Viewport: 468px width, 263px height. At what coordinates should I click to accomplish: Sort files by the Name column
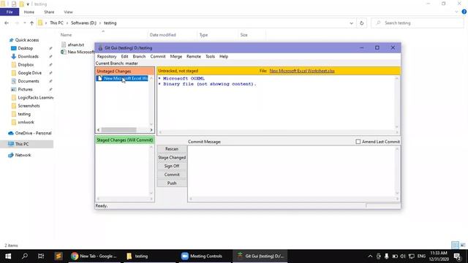point(67,35)
